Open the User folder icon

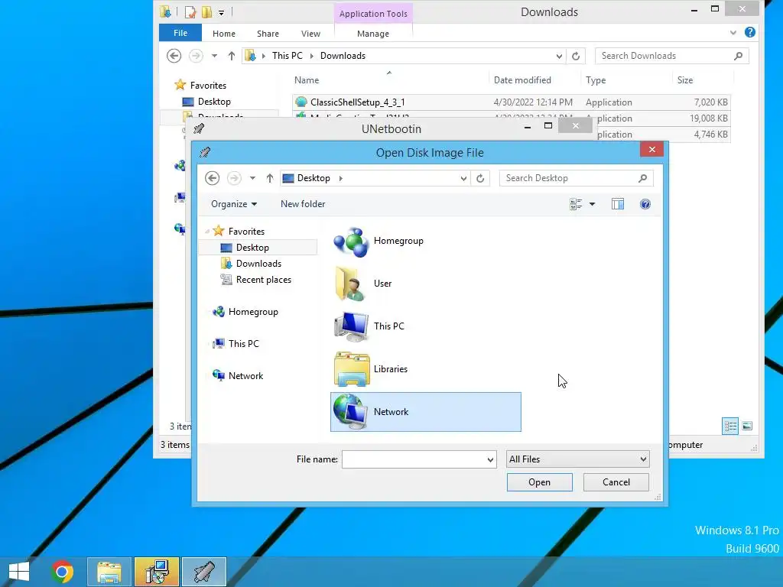(x=350, y=284)
